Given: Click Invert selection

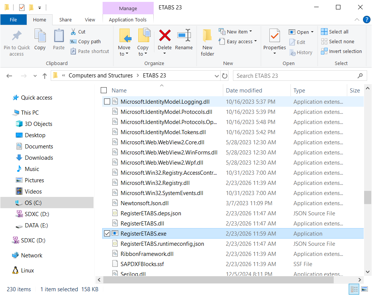Looking at the screenshot, I should coord(342,51).
